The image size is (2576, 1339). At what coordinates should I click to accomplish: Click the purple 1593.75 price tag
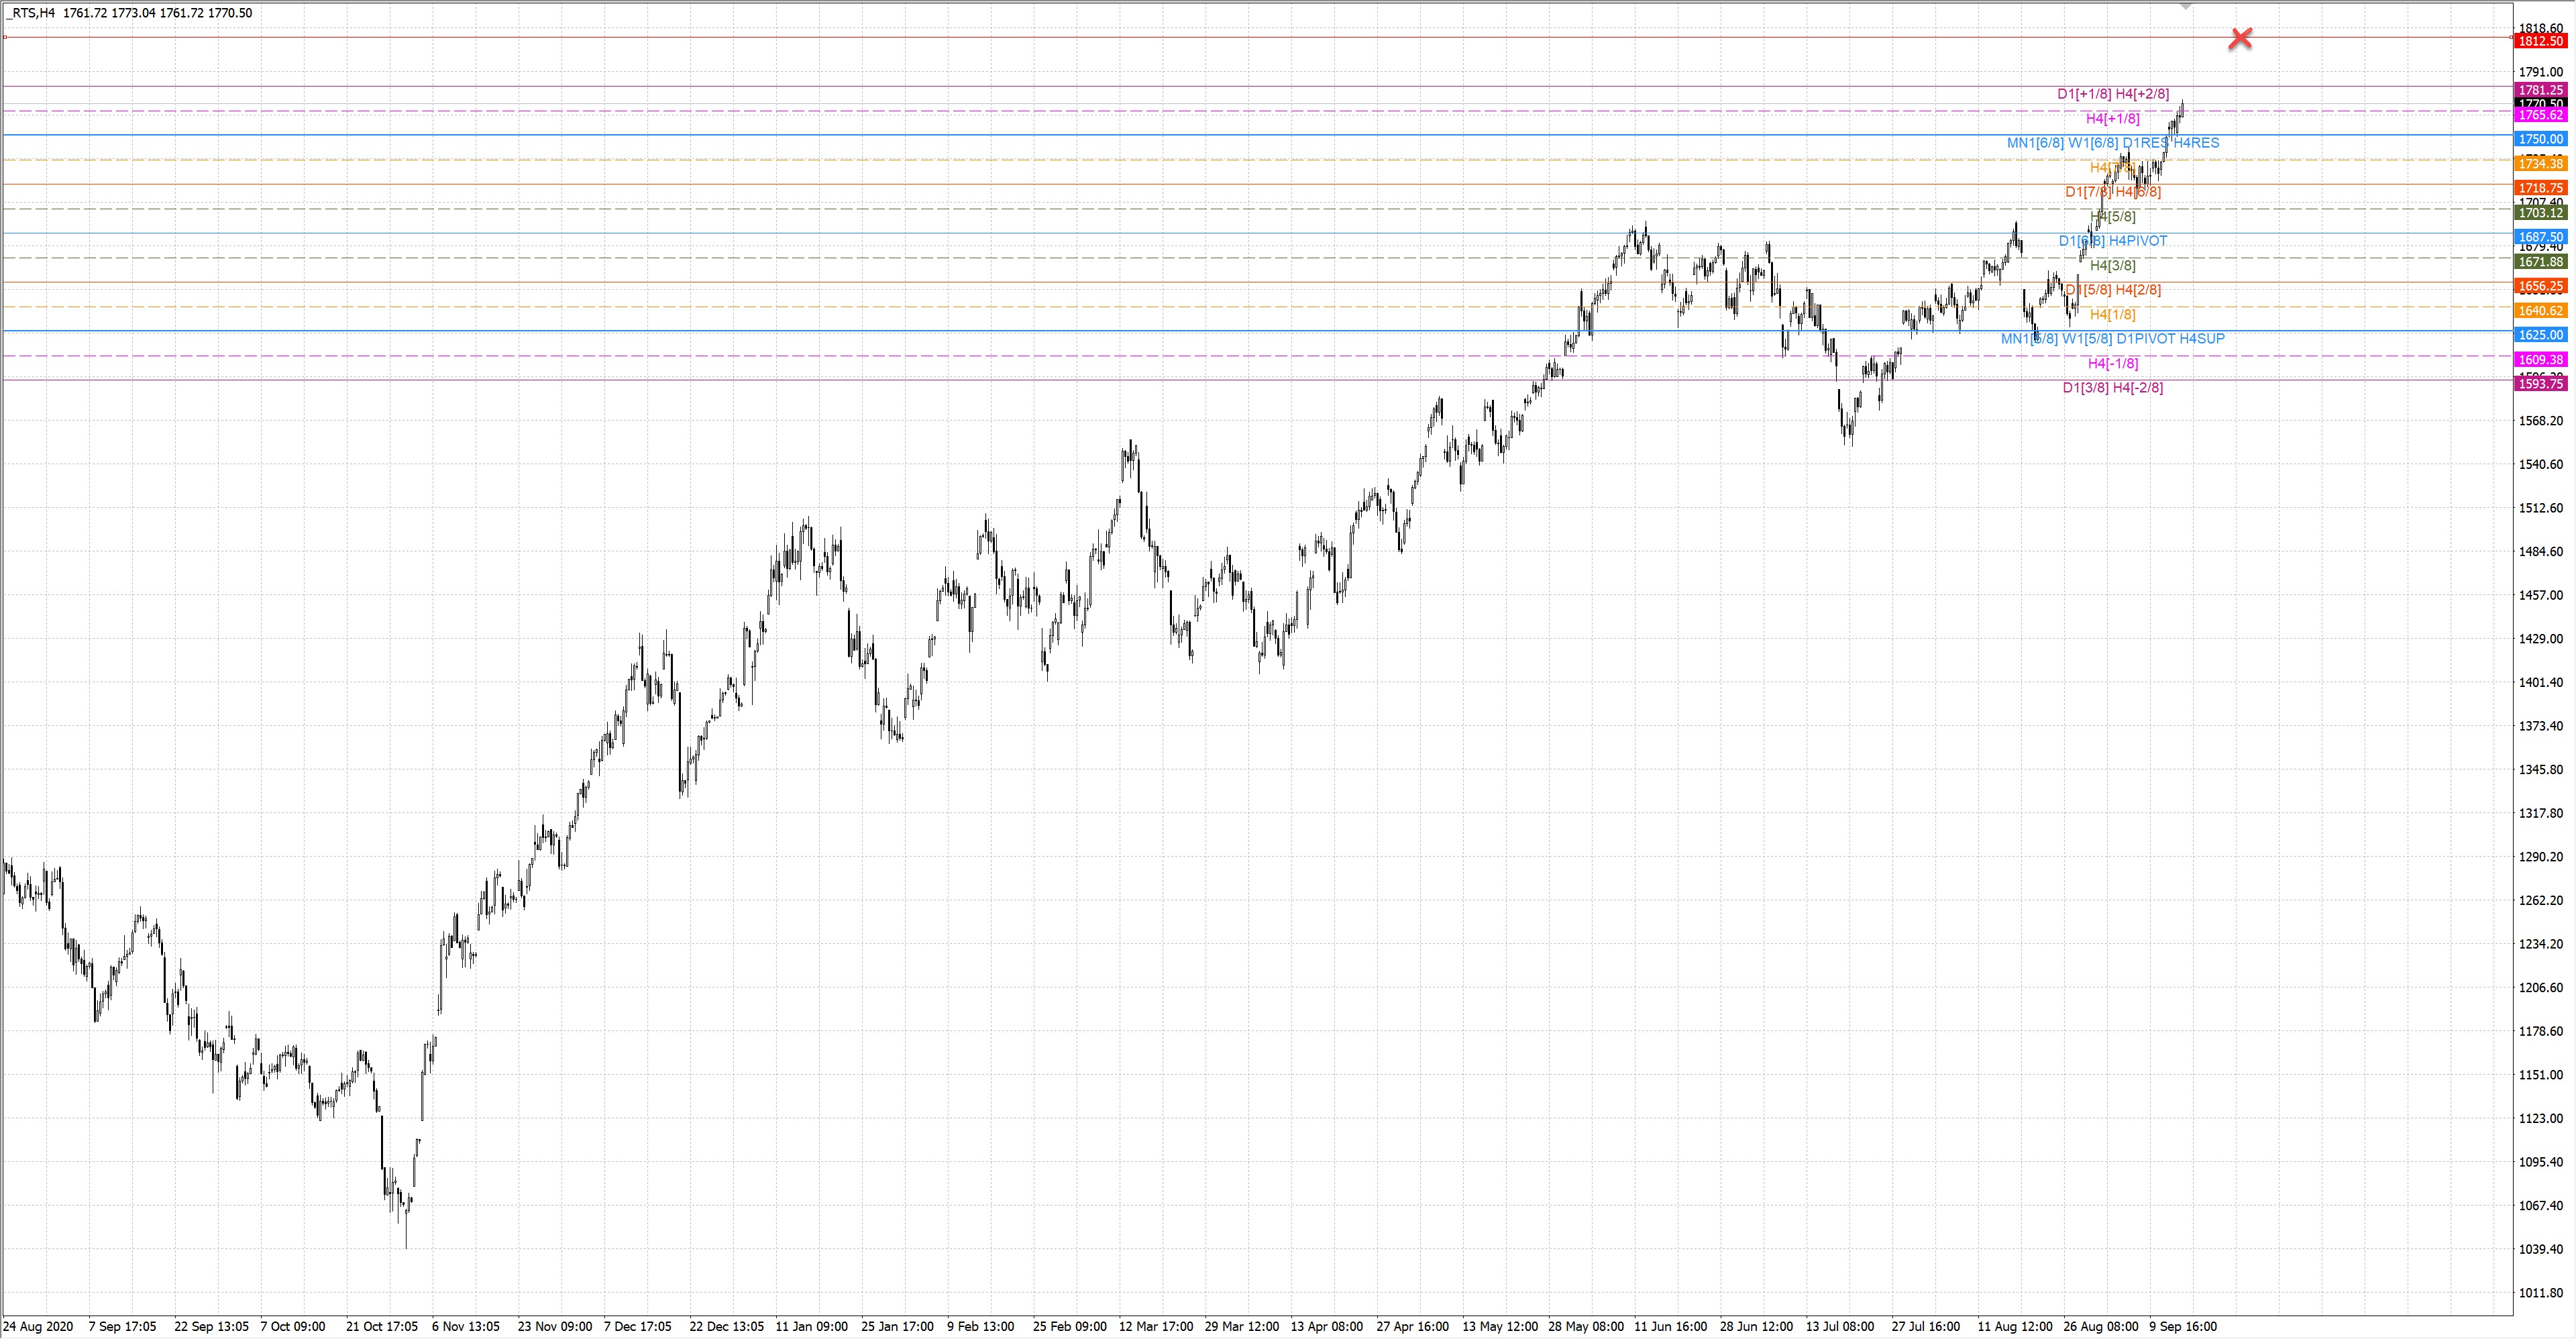2540,384
